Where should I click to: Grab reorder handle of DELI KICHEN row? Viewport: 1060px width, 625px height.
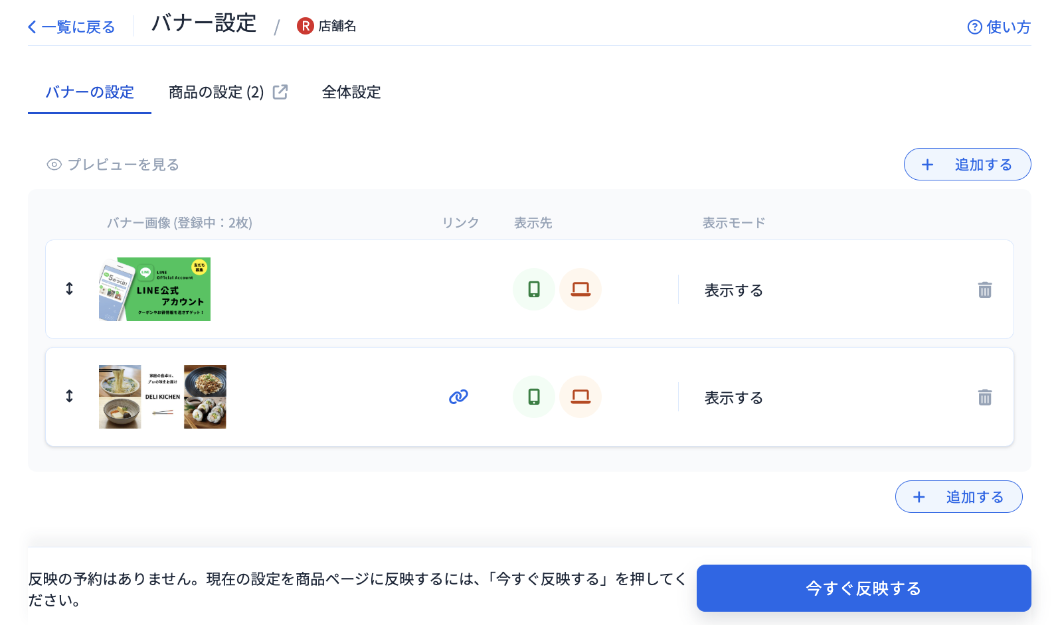click(69, 396)
